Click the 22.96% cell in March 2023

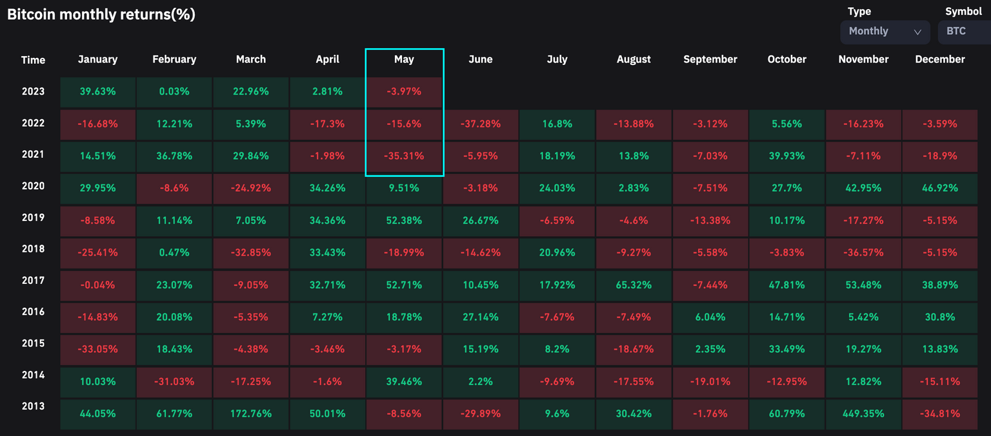pos(251,92)
